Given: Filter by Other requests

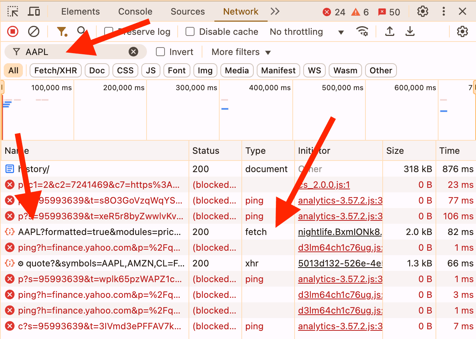Looking at the screenshot, I should [381, 71].
